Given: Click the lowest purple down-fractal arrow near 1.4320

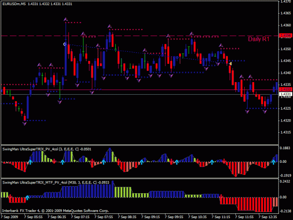Looking at the screenshot, I should [24, 123].
